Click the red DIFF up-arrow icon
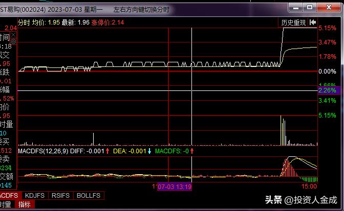The width and height of the screenshot is (344, 211). [107, 151]
